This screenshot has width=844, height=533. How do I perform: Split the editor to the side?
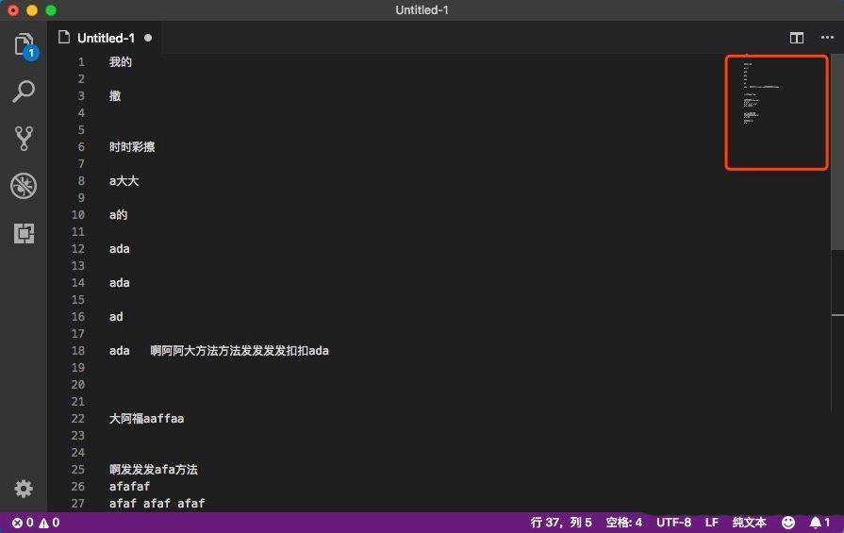click(797, 38)
